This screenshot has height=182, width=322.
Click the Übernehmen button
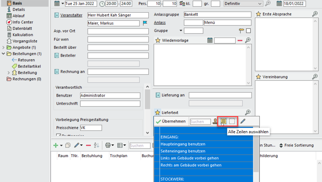(171, 121)
